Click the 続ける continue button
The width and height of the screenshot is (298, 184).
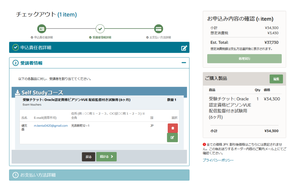(x=106, y=157)
